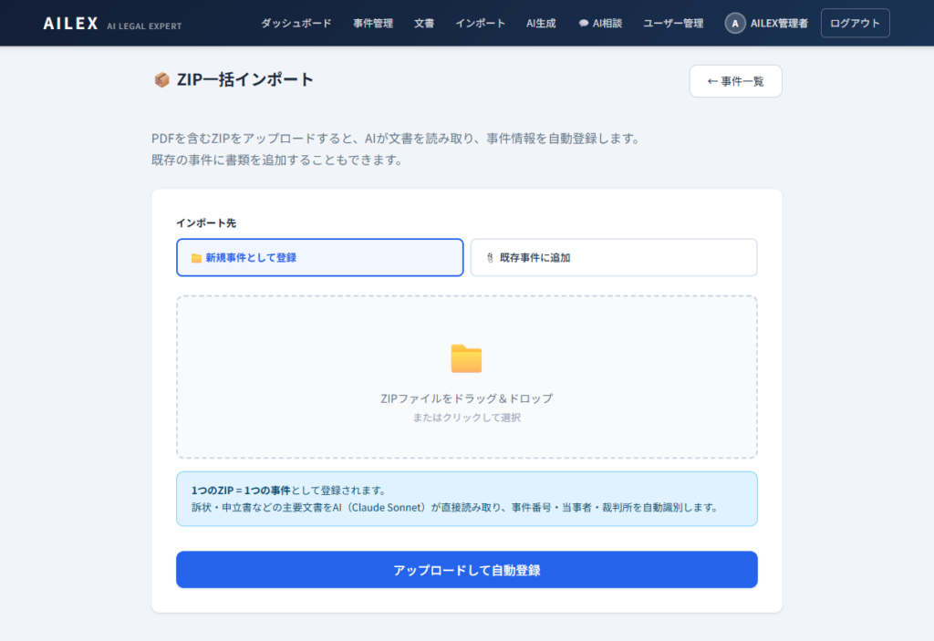Screen dimensions: 934x641
Task: Open the ダッシュボード menu item
Action: coord(296,24)
